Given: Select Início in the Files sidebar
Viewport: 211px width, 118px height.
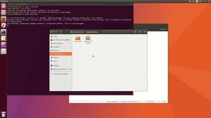Looking at the screenshot, I should pyautogui.click(x=61, y=36).
